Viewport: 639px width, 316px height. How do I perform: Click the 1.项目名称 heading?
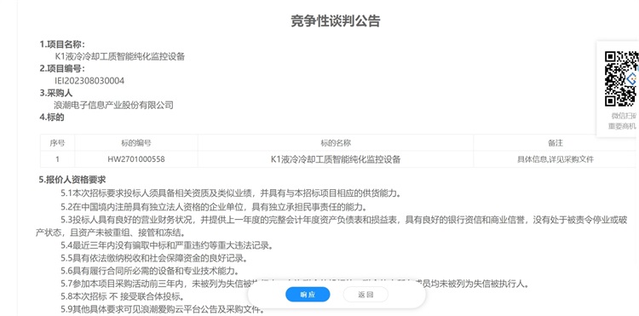pyautogui.click(x=62, y=44)
